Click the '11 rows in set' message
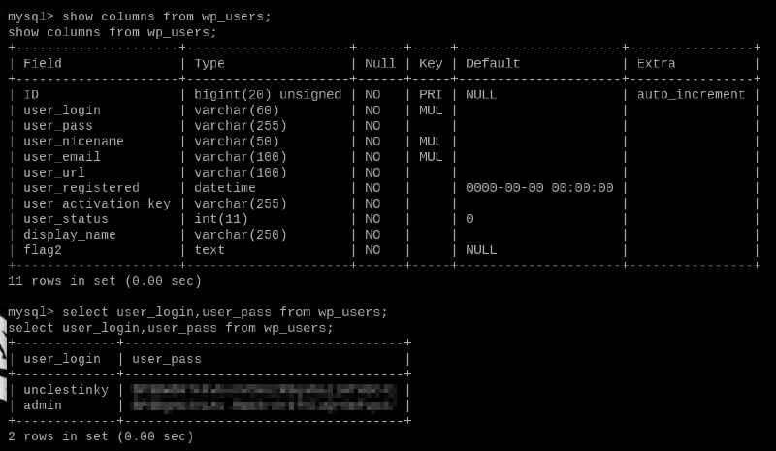This screenshot has height=451, width=776. pos(105,281)
